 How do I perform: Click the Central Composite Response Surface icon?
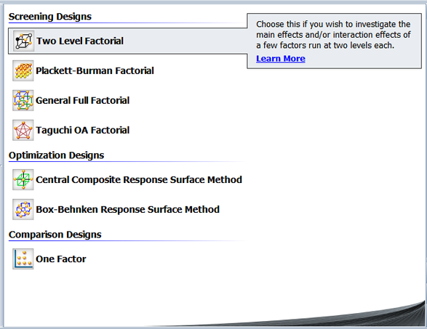[23, 179]
